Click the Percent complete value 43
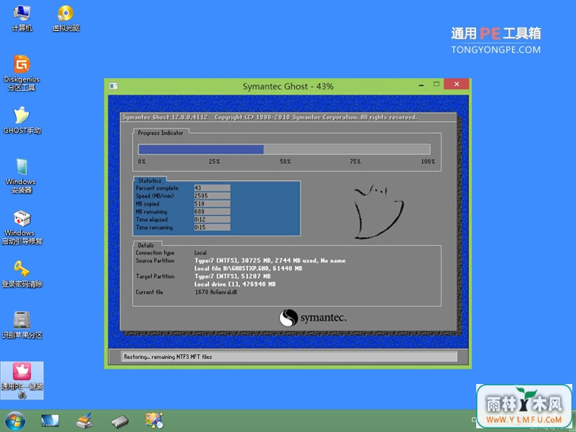 point(212,188)
